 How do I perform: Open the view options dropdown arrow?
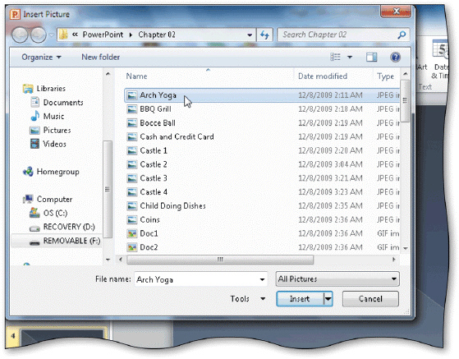click(x=350, y=58)
